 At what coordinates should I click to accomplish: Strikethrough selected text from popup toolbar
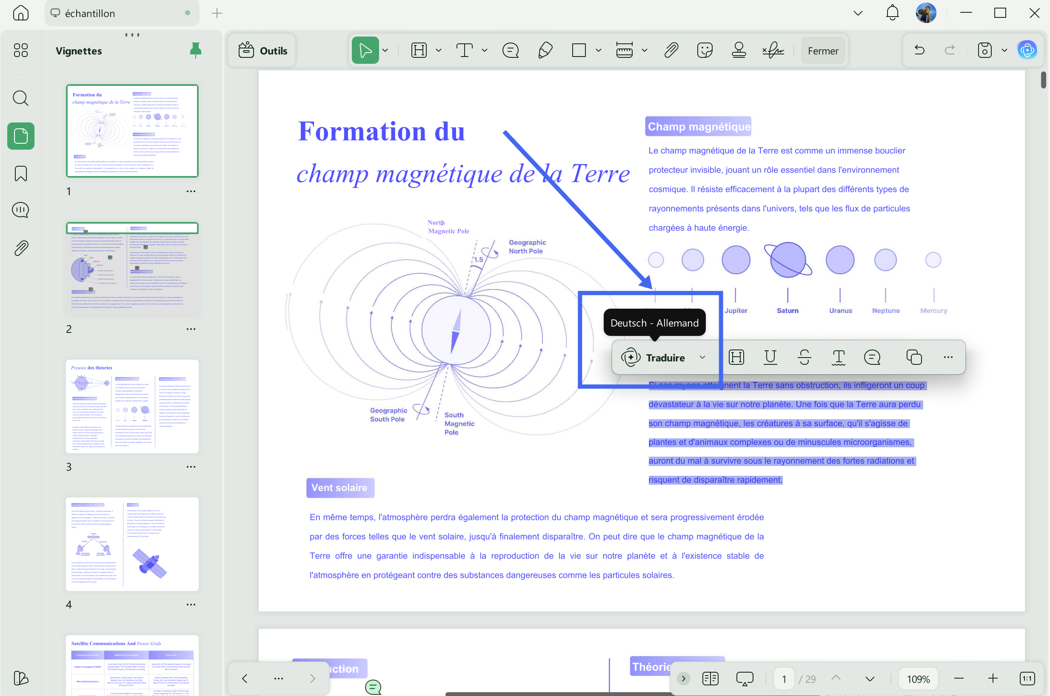(805, 357)
